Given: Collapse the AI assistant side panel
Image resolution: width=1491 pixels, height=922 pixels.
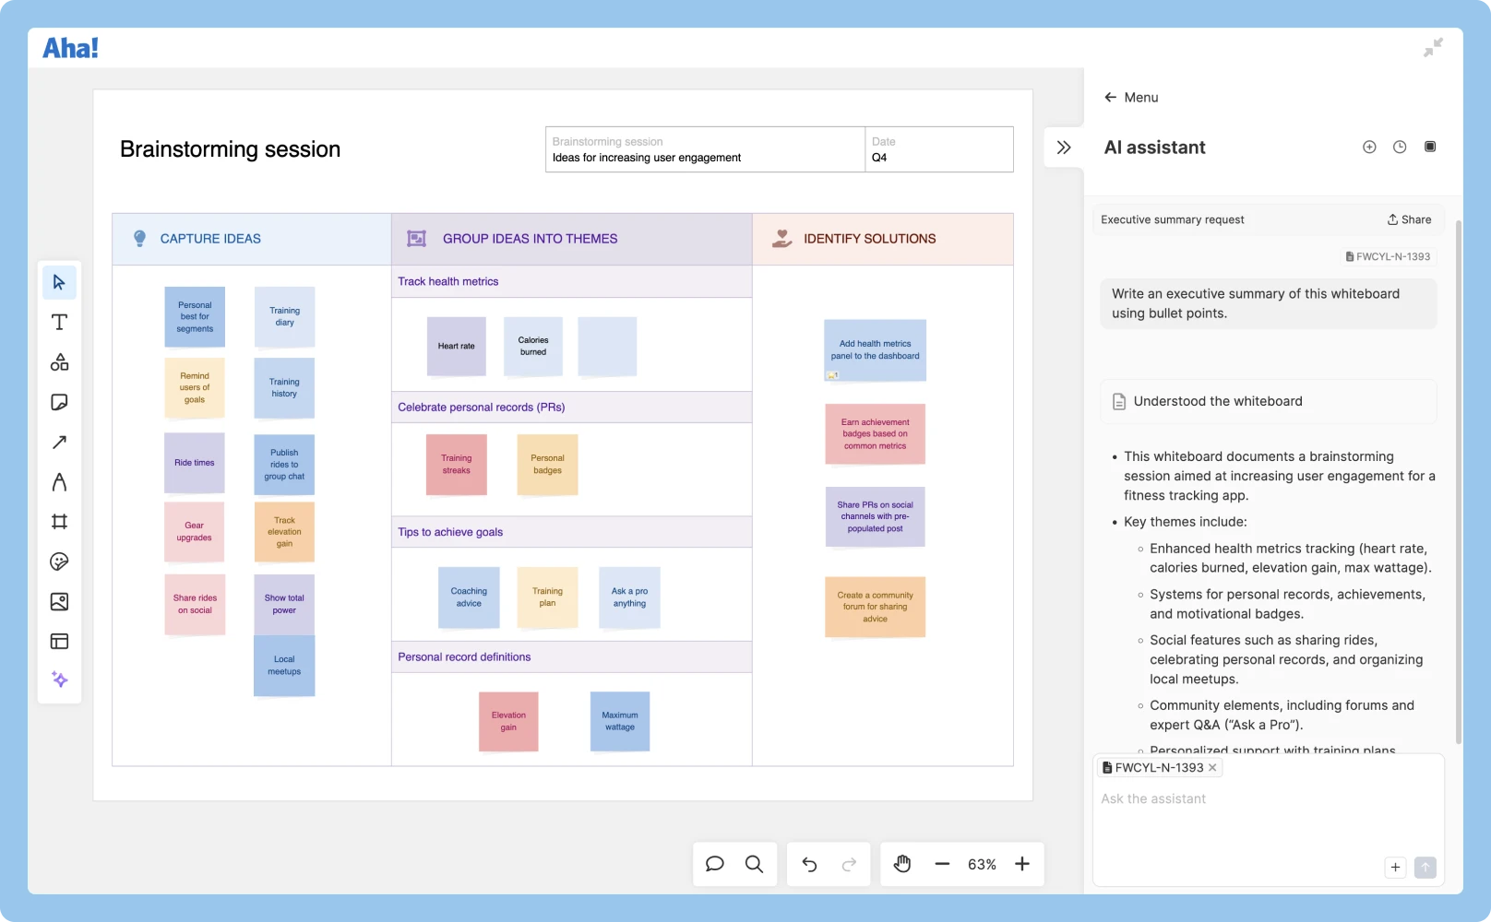Looking at the screenshot, I should coord(1064,148).
